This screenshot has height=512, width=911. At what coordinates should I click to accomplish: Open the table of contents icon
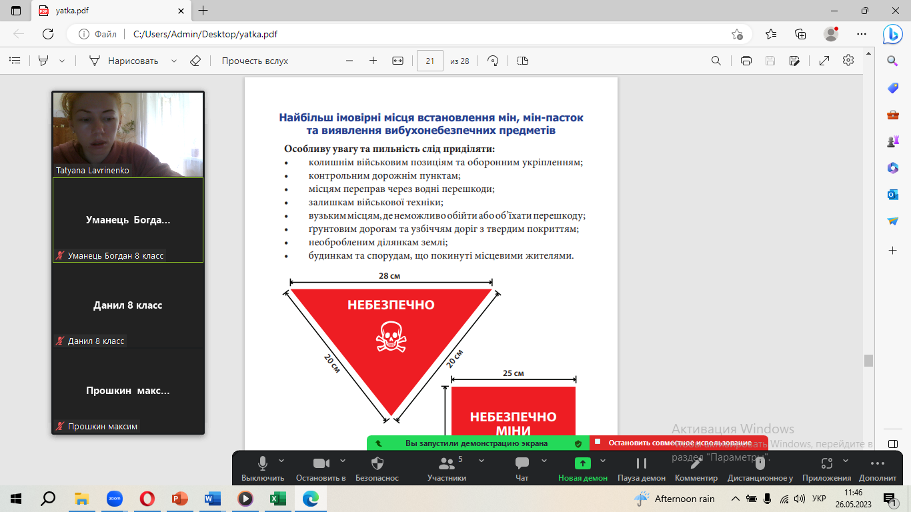pos(15,61)
